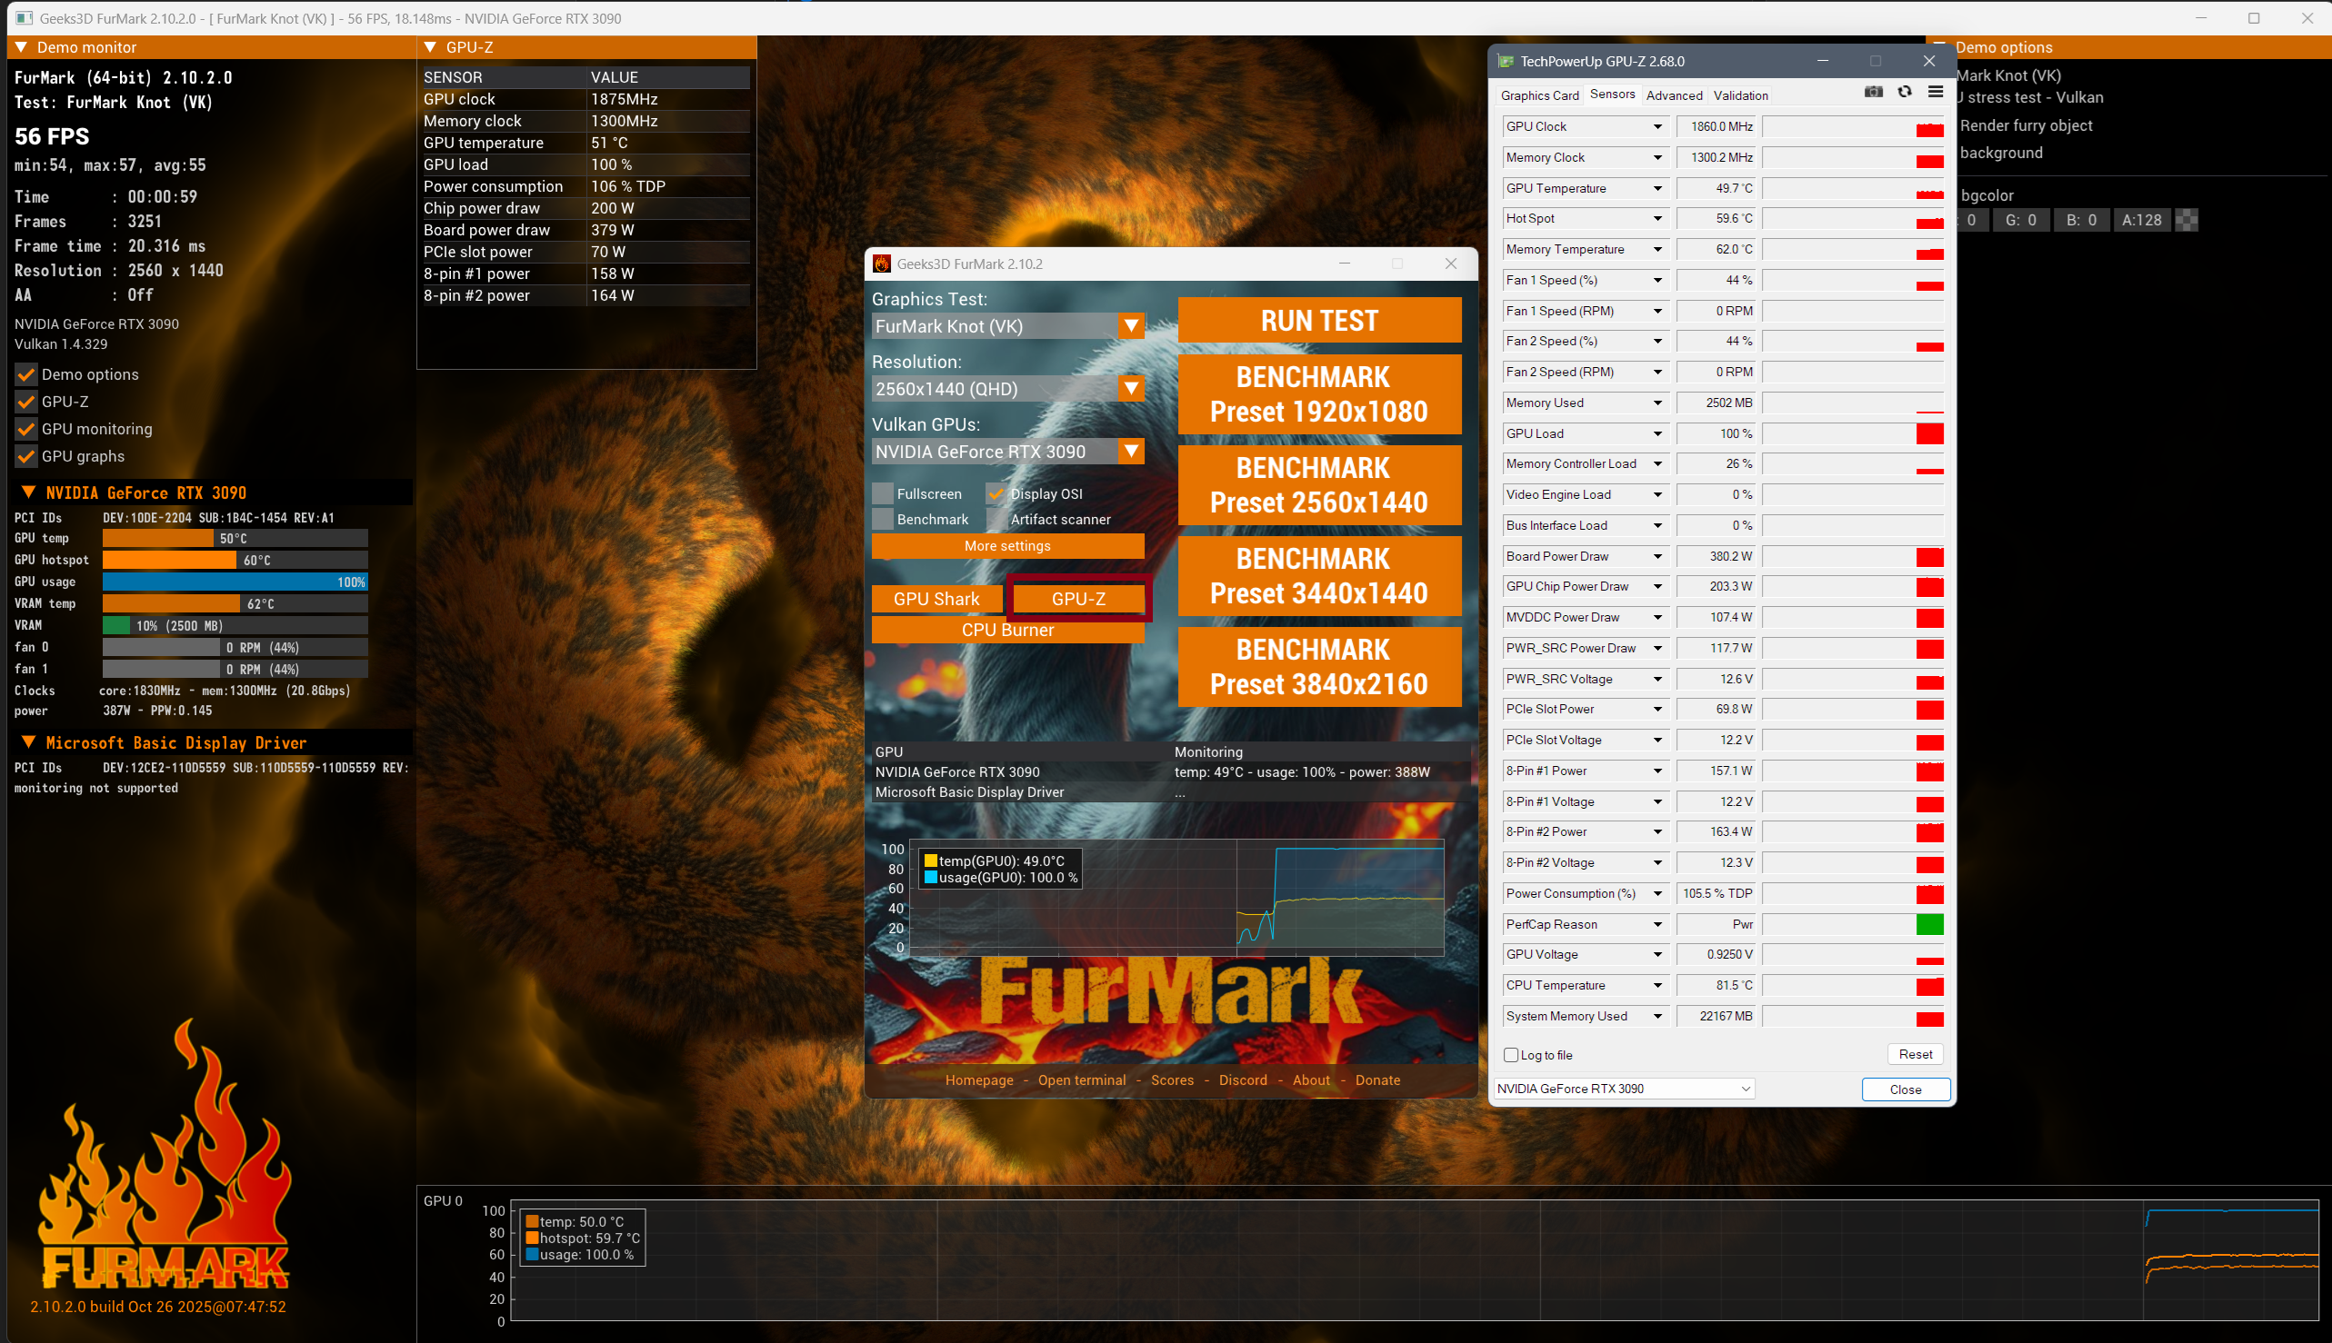
Task: Select the Sensors tab in GPU-Z
Action: coord(1612,95)
